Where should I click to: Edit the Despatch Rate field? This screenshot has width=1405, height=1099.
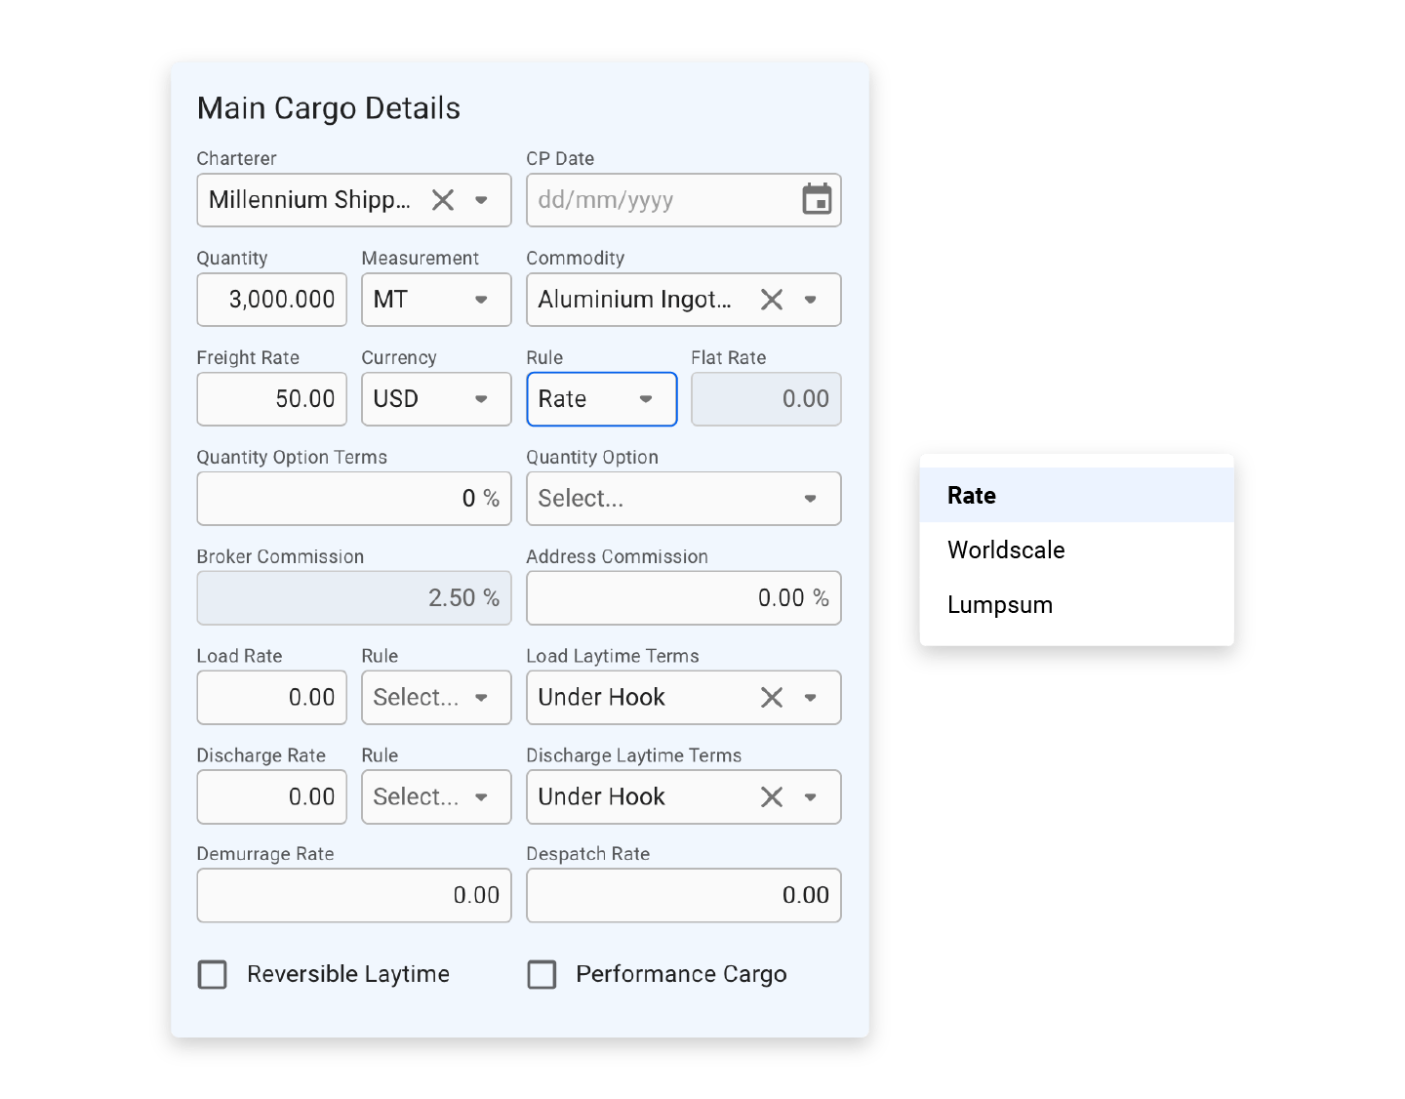coord(684,895)
